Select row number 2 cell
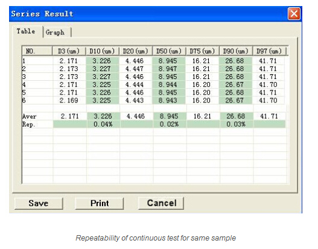The width and height of the screenshot is (318, 249). pyautogui.click(x=37, y=69)
